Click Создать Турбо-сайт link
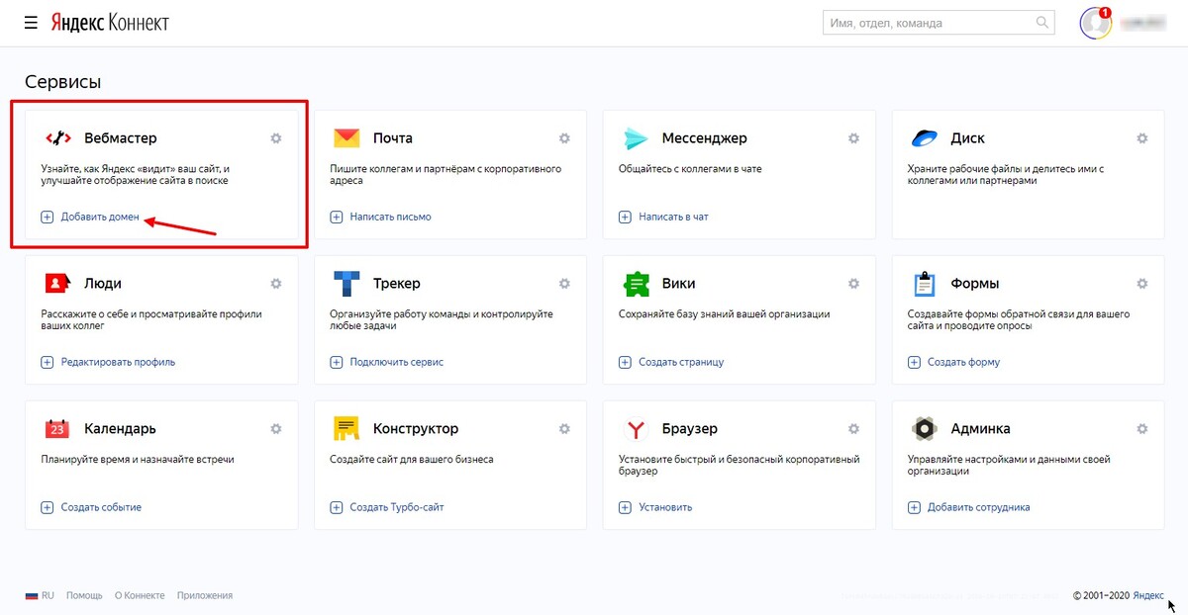Screen dimensions: 1188x615 click(x=397, y=507)
